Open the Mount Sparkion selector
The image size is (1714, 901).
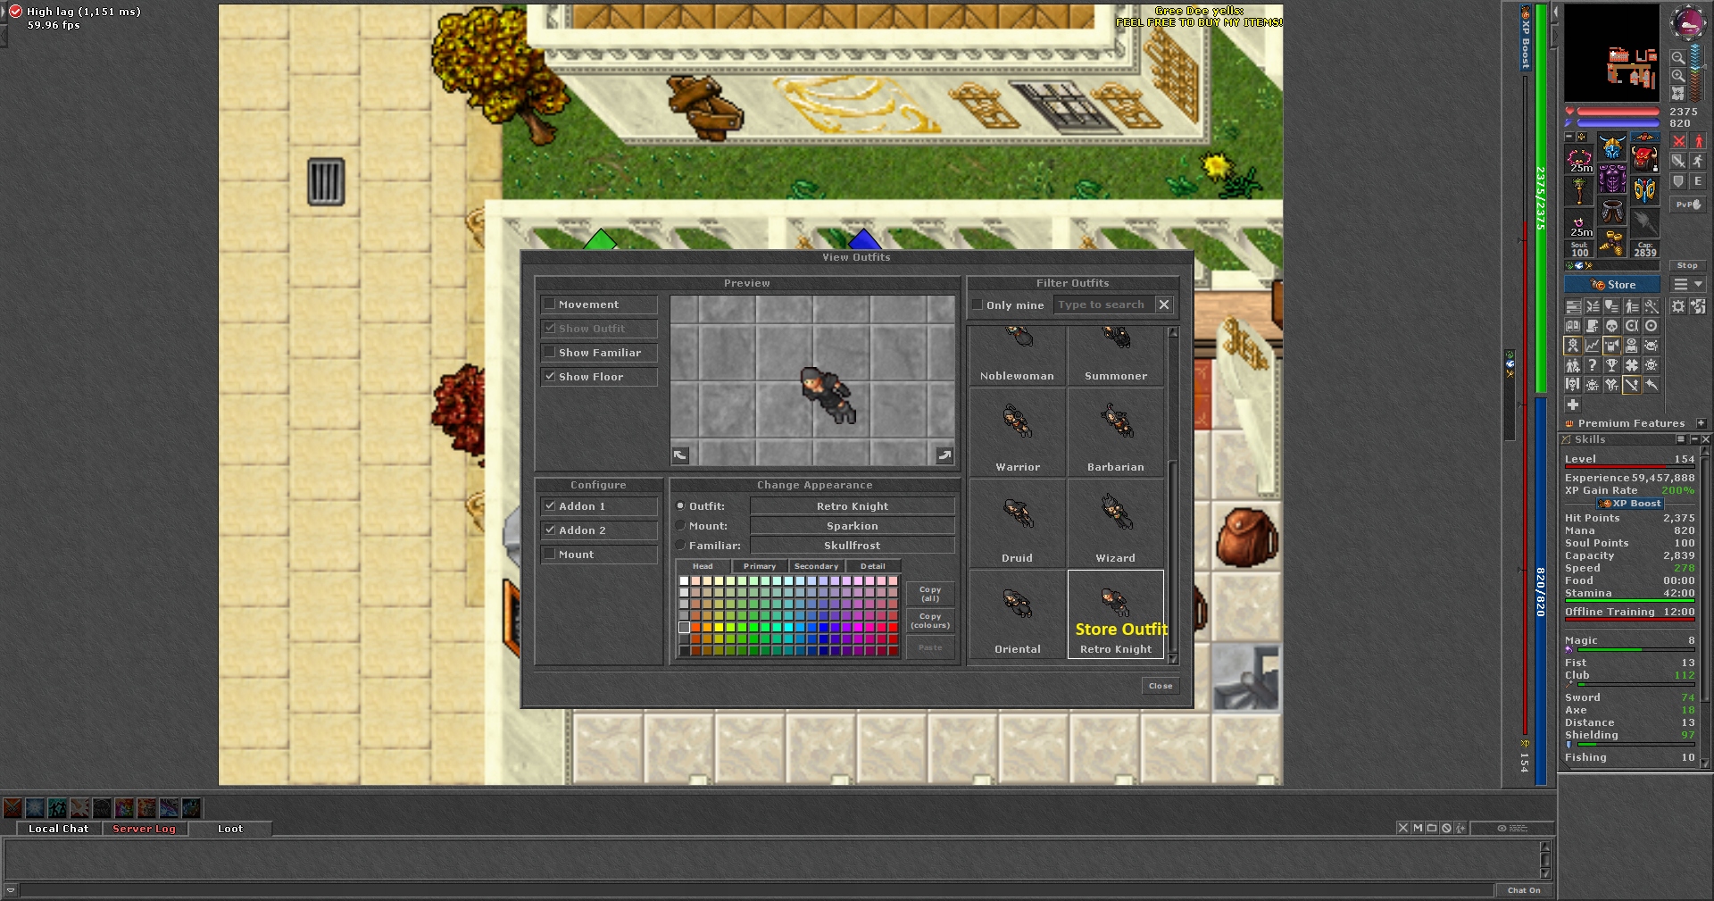(x=853, y=526)
